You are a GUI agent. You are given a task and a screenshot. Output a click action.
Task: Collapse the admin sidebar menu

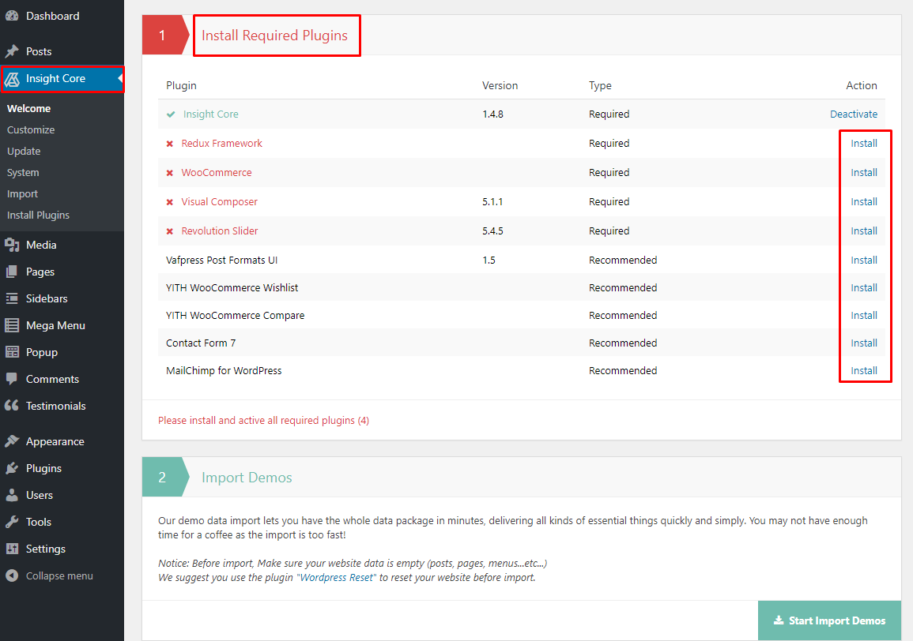14,575
